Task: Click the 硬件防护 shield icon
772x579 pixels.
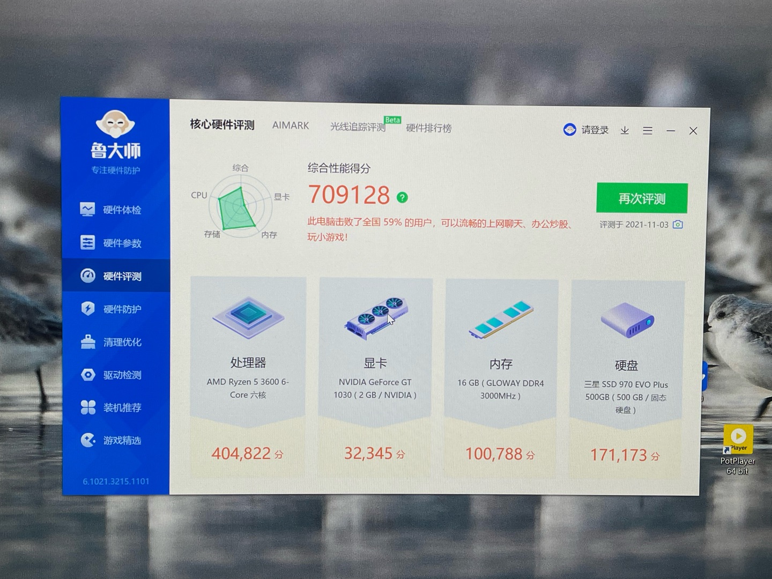Action: 88,308
